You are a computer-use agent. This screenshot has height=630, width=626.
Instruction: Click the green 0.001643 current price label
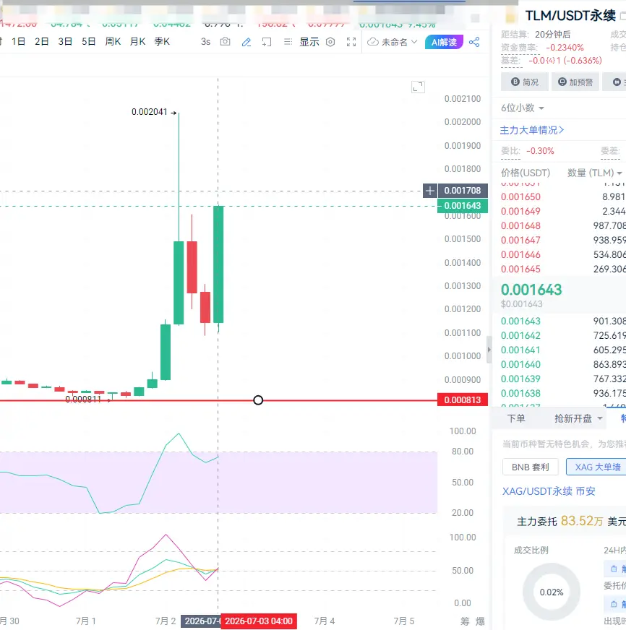coord(463,206)
